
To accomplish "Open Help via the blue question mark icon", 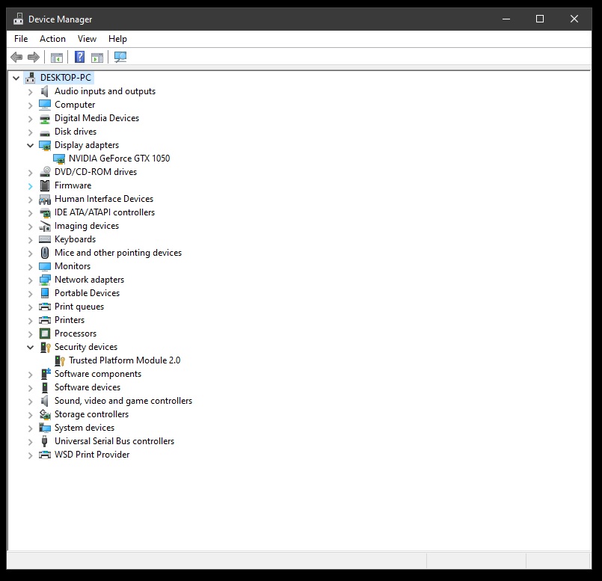I will pyautogui.click(x=79, y=58).
